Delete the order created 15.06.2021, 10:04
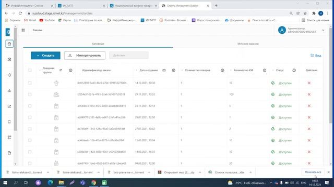 tap(309, 140)
